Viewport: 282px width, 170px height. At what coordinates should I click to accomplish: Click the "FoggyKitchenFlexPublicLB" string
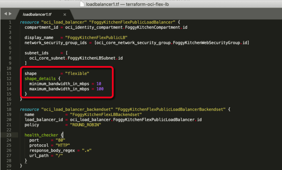pos(97,37)
